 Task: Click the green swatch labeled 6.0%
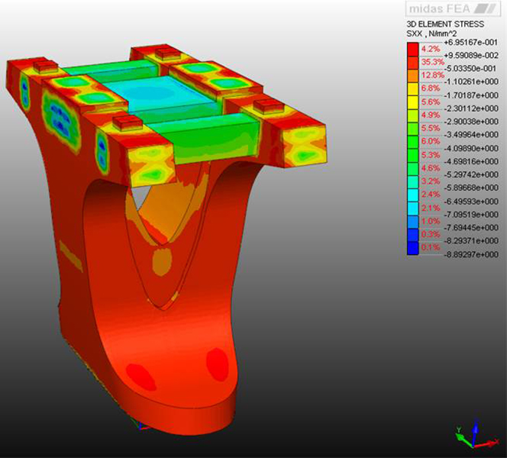(413, 141)
